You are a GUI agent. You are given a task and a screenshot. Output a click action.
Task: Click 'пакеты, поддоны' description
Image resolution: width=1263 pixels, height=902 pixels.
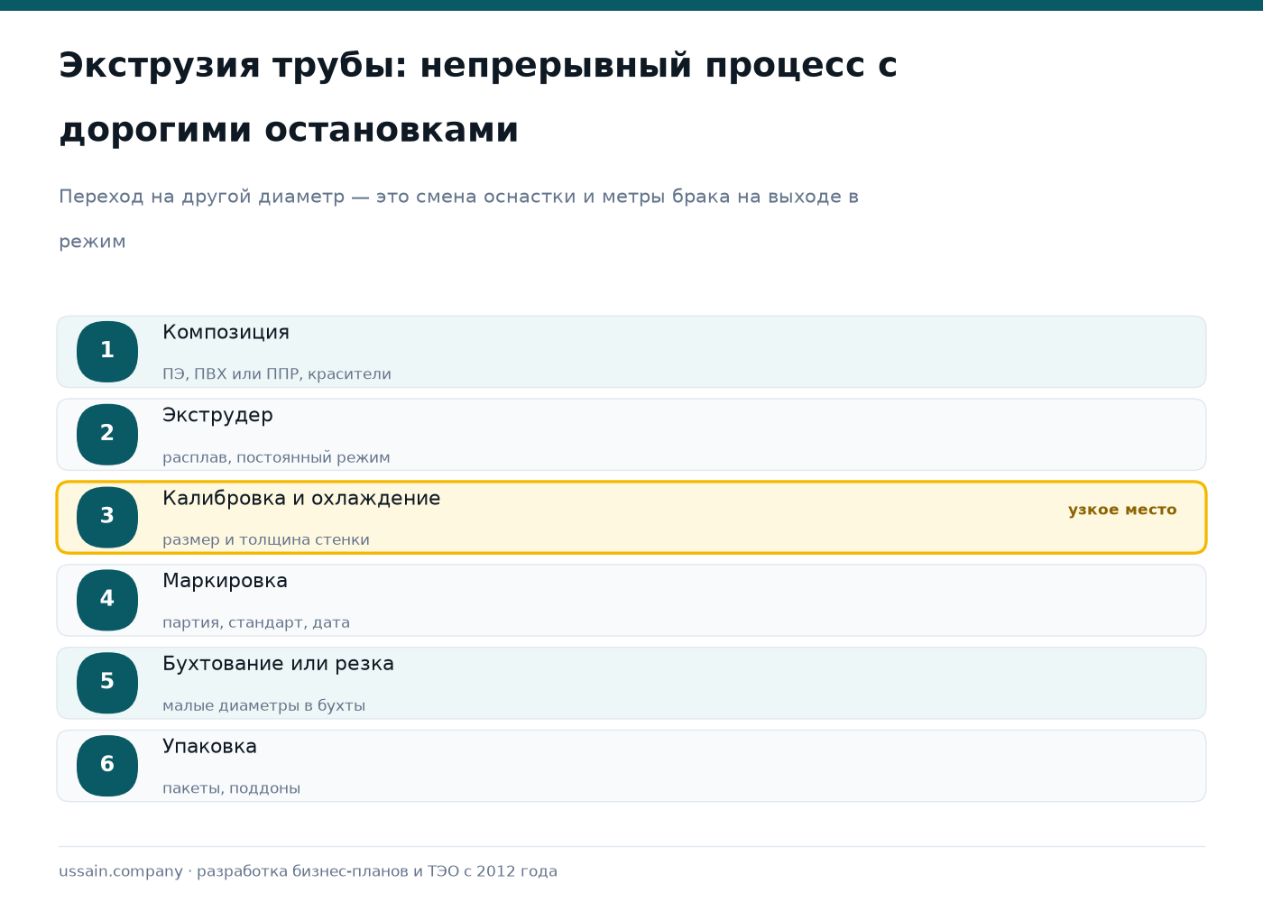point(231,789)
